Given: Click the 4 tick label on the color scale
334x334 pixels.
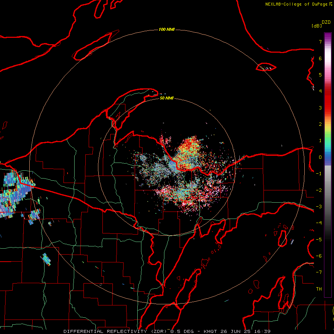Looking at the screenshot, I should click(x=320, y=91).
